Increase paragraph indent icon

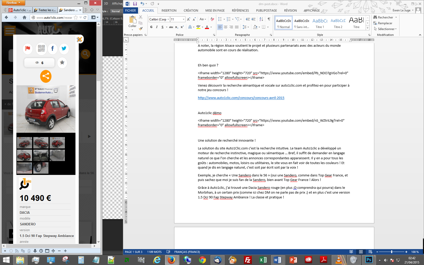click(x=253, y=19)
